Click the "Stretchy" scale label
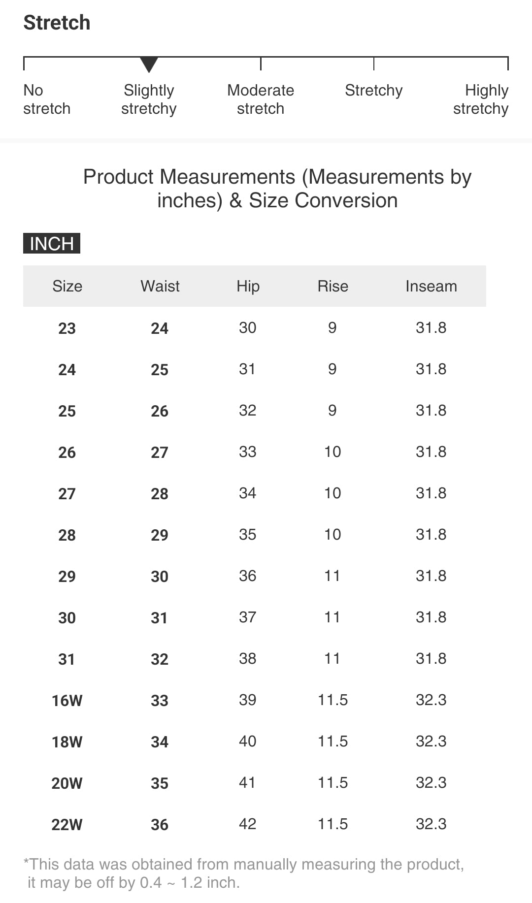This screenshot has height=903, width=532. coord(373,91)
